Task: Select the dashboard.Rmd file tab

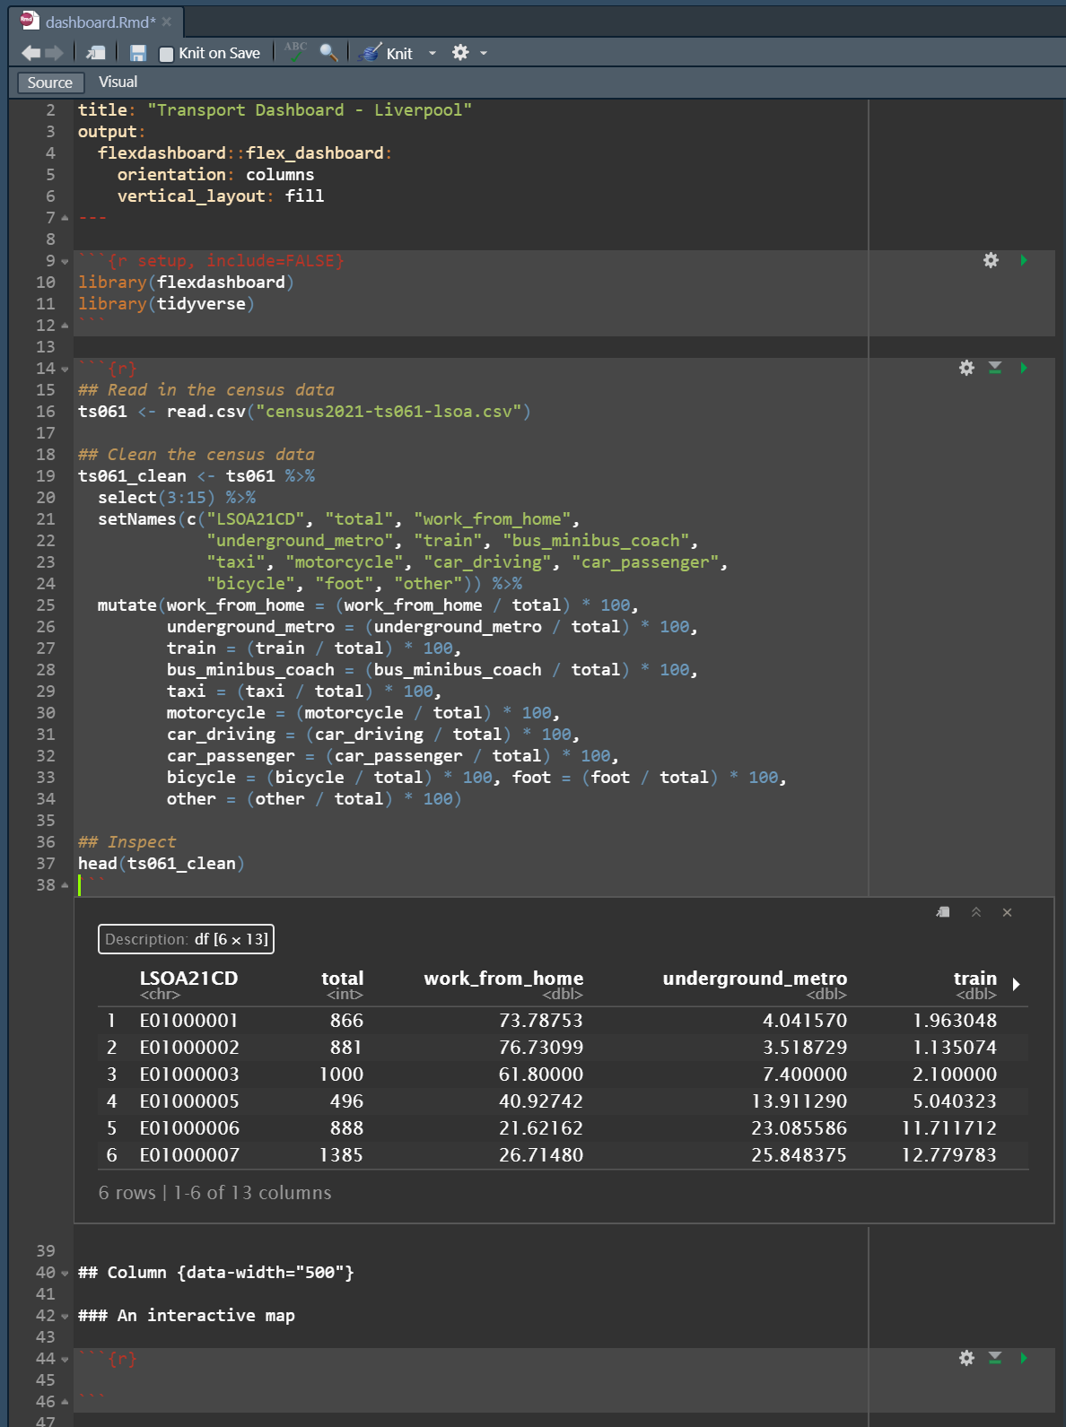Action: coord(100,22)
